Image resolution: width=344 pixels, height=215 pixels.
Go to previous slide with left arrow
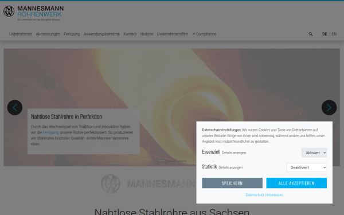[x=15, y=108]
